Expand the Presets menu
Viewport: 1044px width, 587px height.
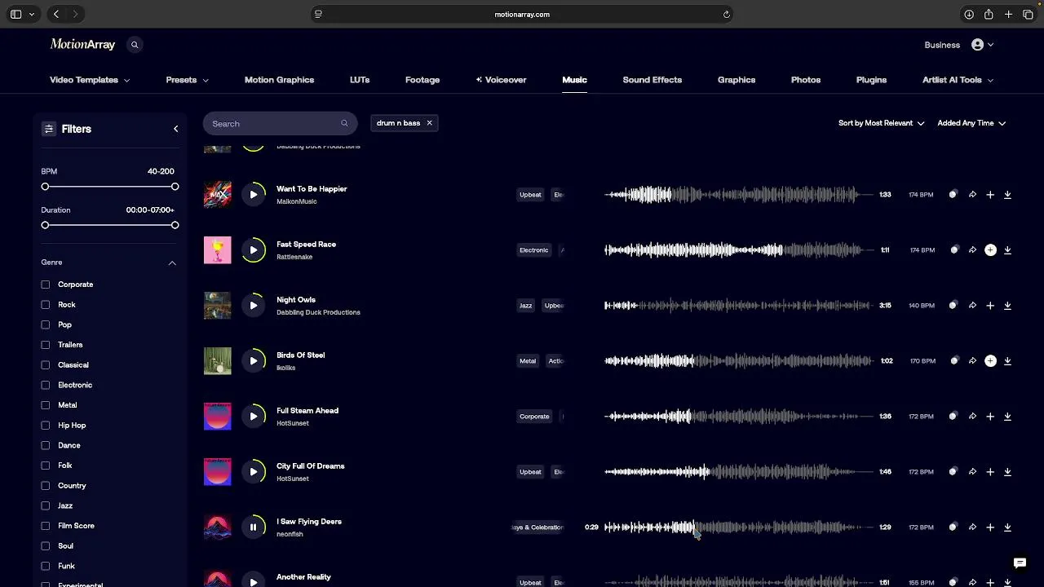[x=187, y=80]
